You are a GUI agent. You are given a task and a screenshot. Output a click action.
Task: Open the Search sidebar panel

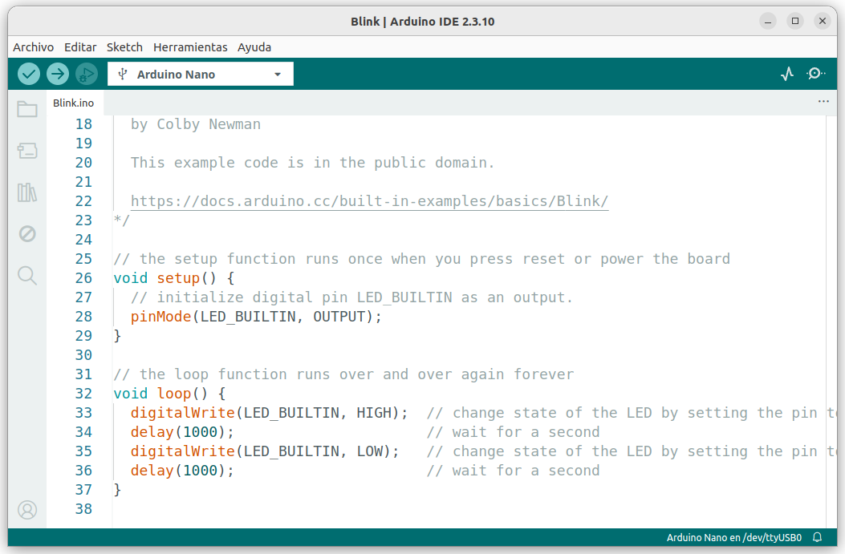point(27,275)
